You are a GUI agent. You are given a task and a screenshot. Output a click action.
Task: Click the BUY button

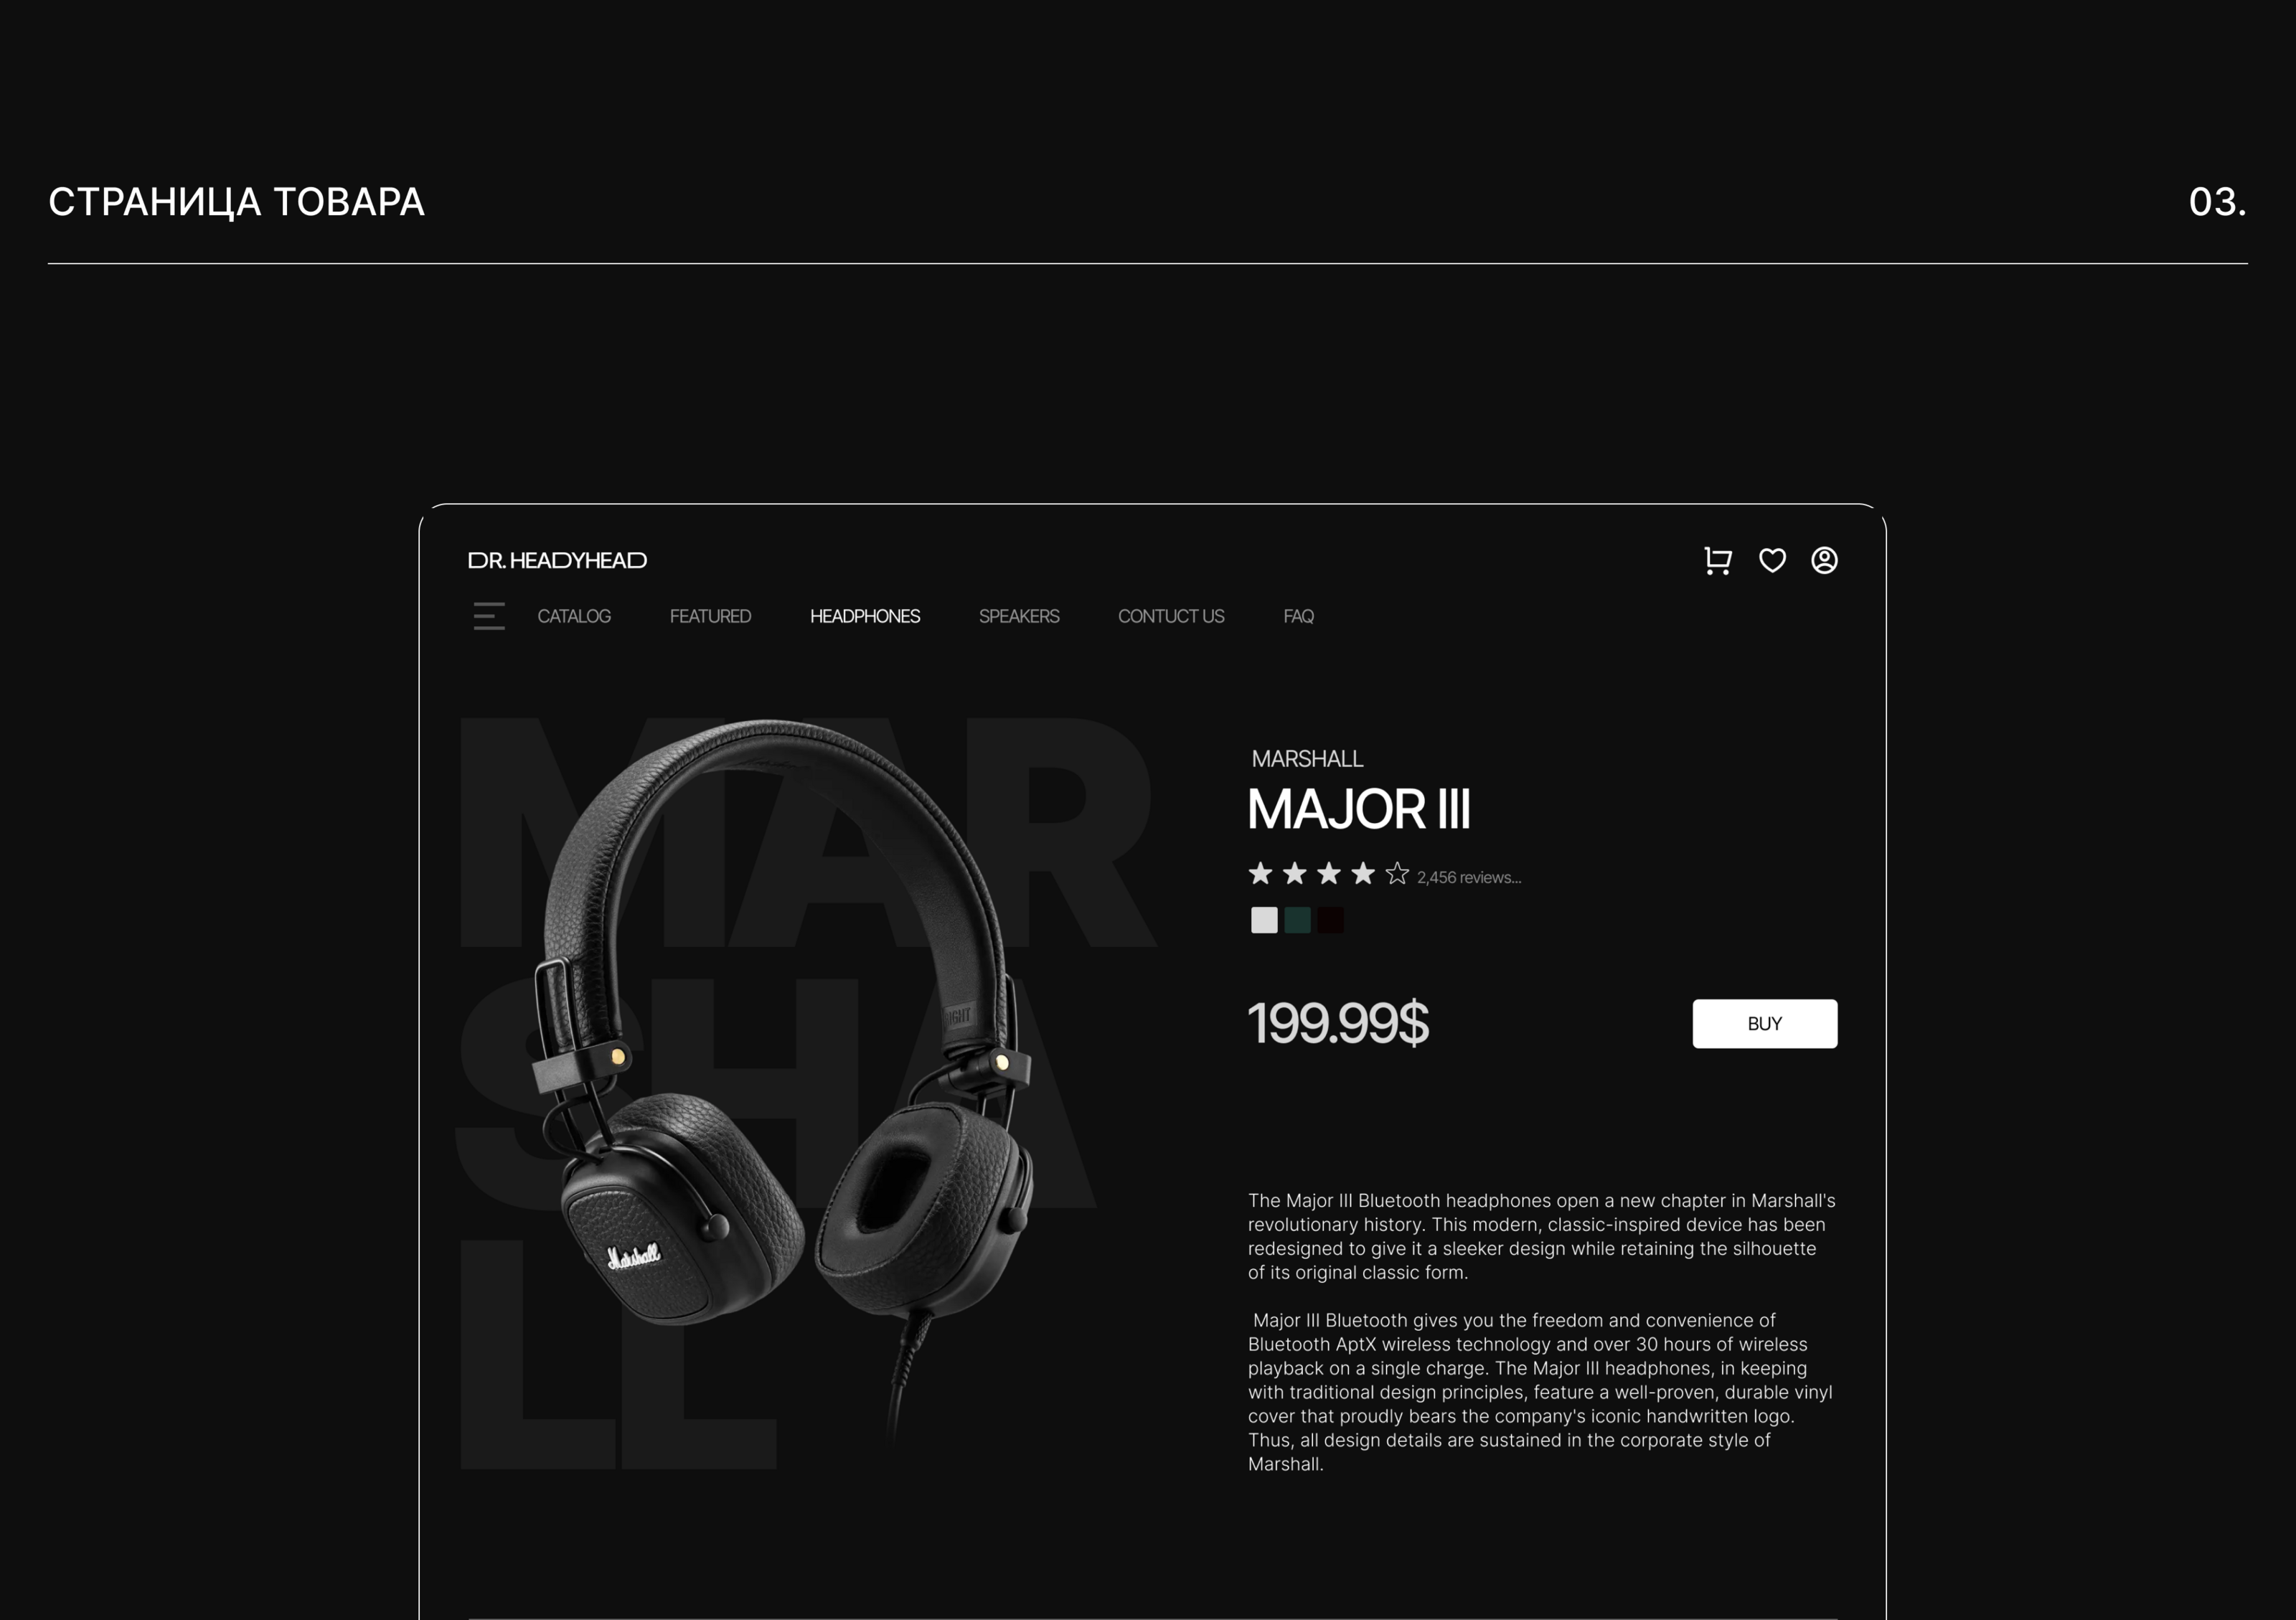click(1764, 1023)
